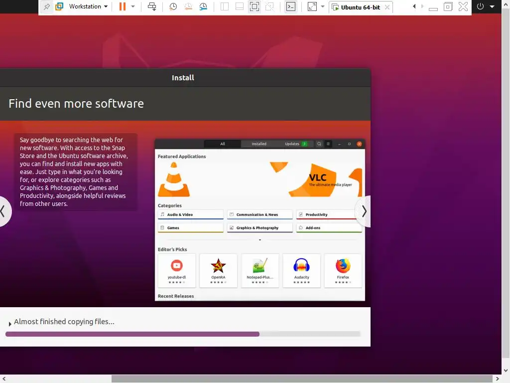Expand the power options arrow beside pause
This screenshot has height=383, width=510.
point(132,6)
